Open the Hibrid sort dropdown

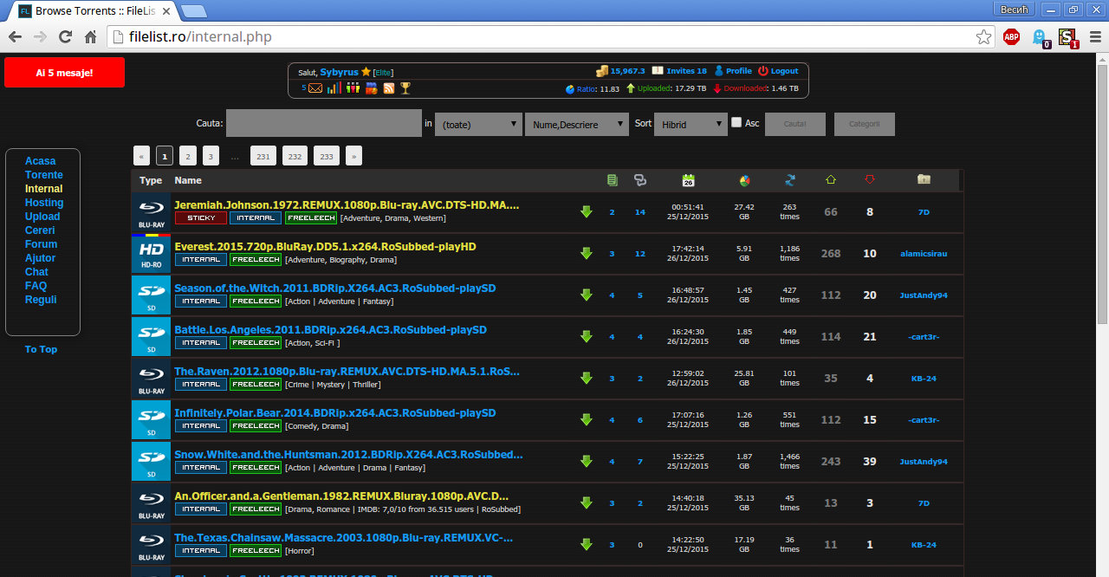click(x=691, y=123)
